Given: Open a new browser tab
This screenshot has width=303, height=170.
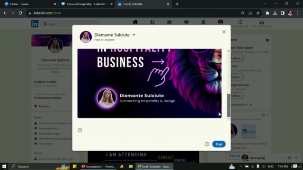Looking at the screenshot, I should coord(177,4).
